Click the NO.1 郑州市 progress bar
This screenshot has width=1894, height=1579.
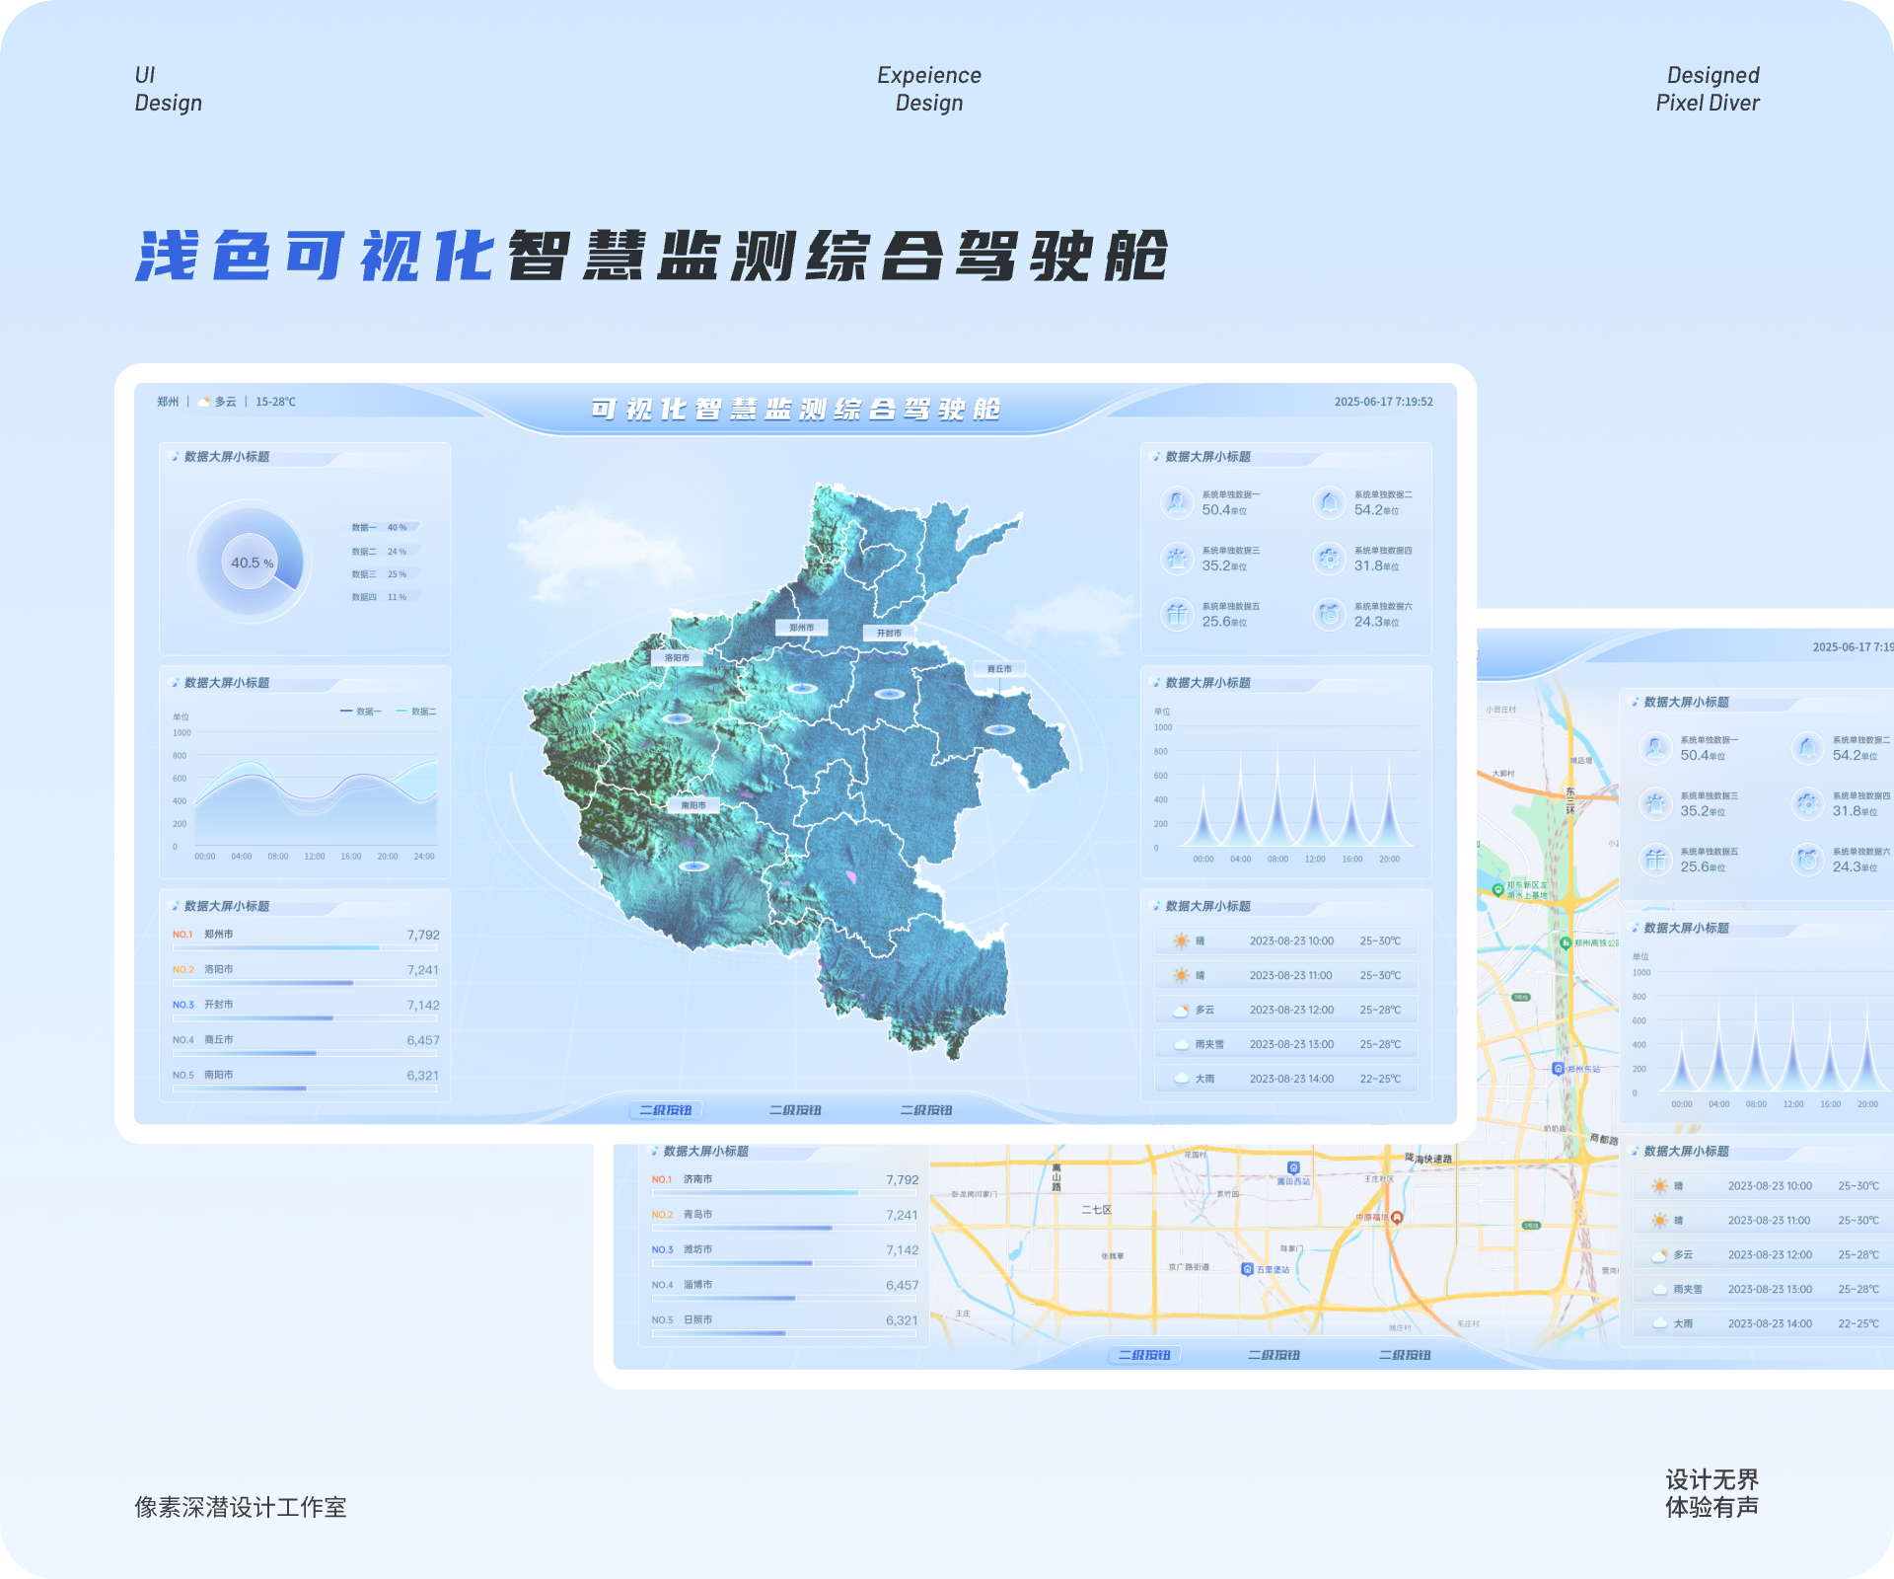tap(306, 947)
